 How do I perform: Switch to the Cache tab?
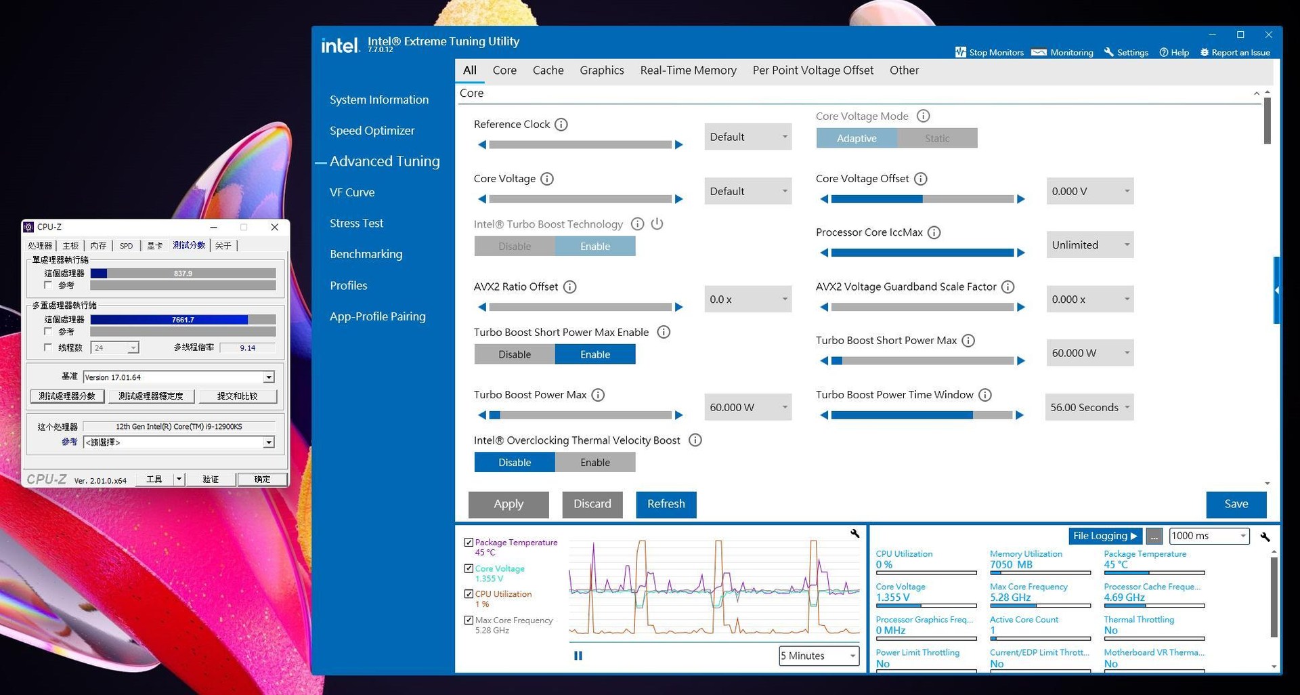pyautogui.click(x=548, y=70)
